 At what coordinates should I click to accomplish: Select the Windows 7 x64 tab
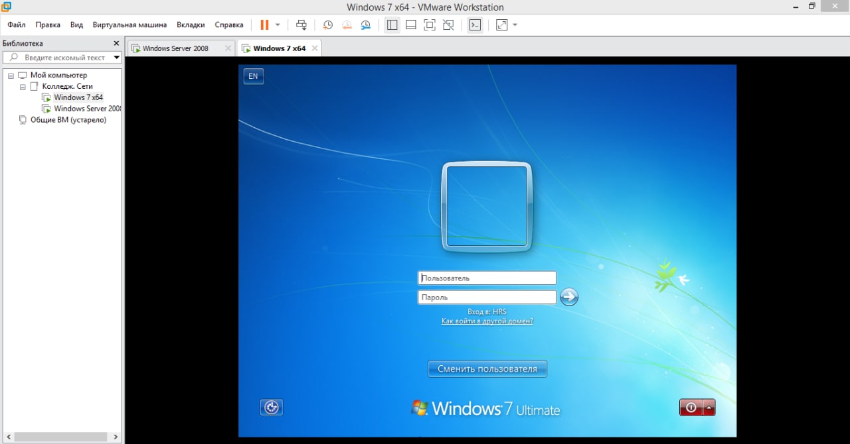coord(280,48)
